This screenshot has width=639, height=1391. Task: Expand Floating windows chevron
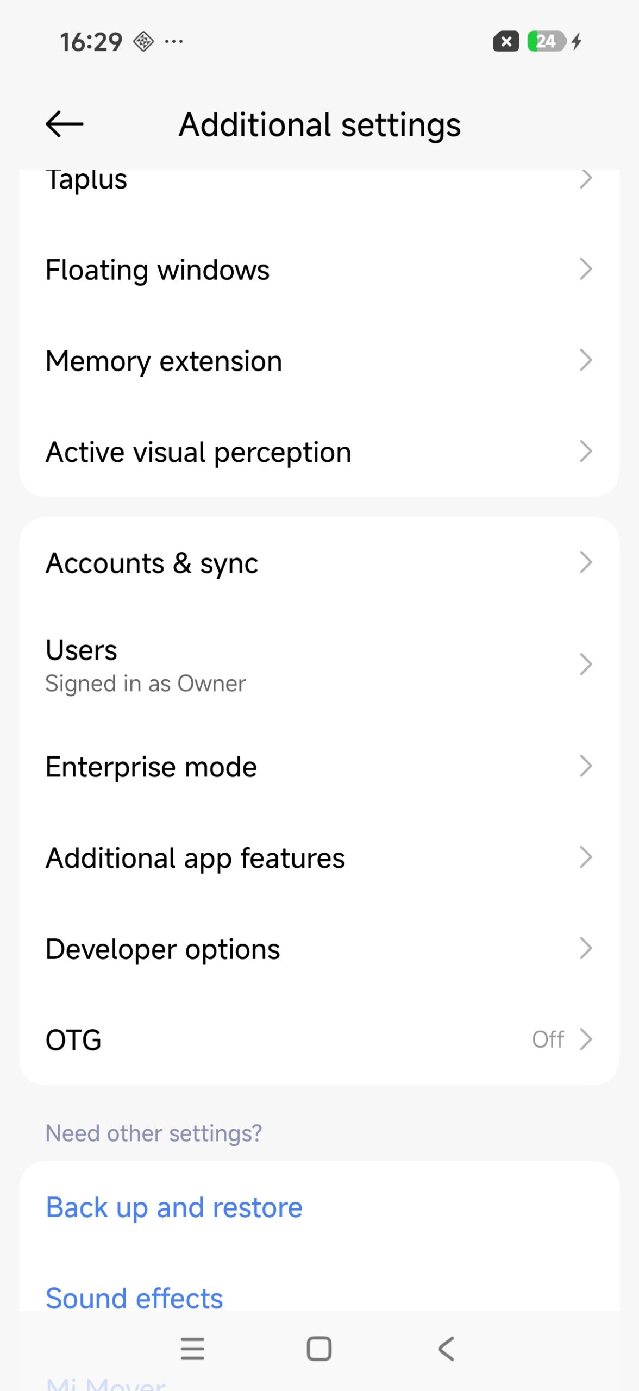(585, 270)
